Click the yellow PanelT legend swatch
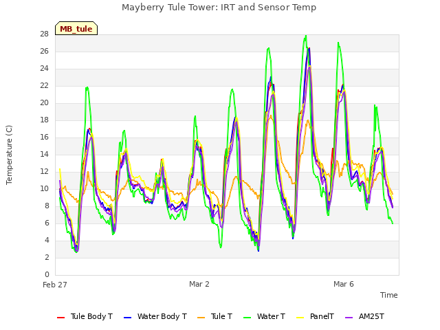Viewport: 440px width, 330px height. [300, 318]
